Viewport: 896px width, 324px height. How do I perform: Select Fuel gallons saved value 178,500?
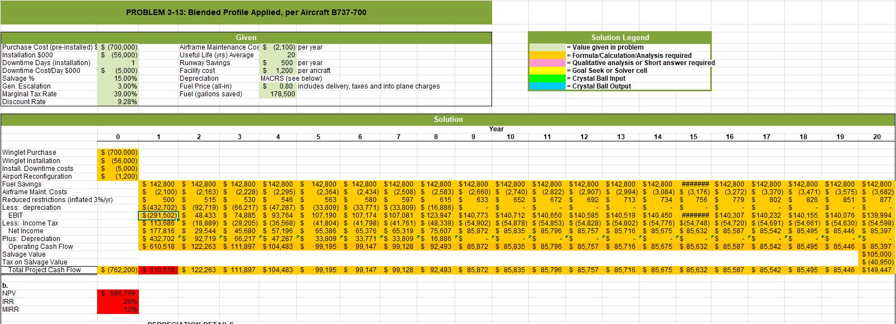point(278,94)
